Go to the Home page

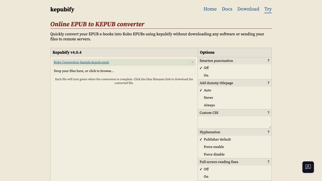(210, 9)
